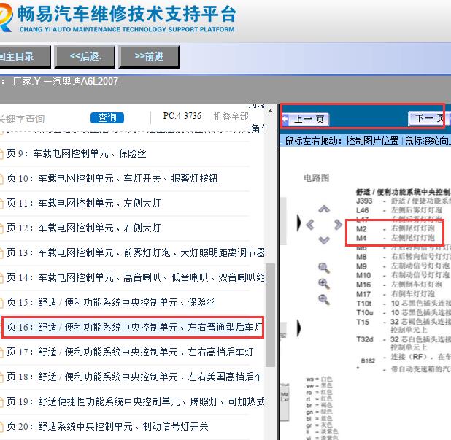The width and height of the screenshot is (451, 440).
Task: Open 页 19 牌照灯 entry
Action: pyautogui.click(x=135, y=401)
